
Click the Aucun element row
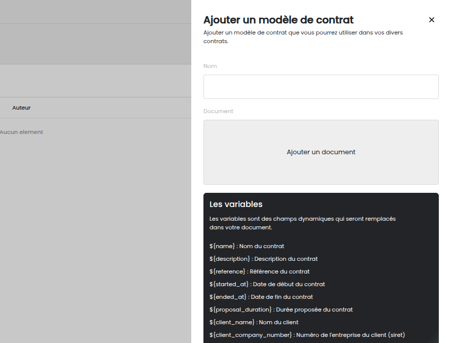[x=22, y=132]
